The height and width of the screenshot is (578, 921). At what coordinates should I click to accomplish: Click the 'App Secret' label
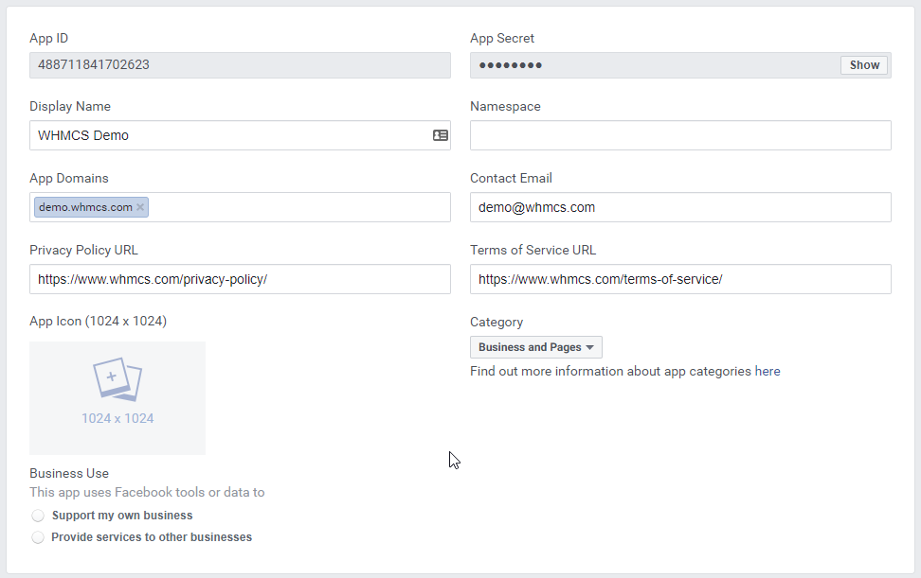pyautogui.click(x=501, y=38)
